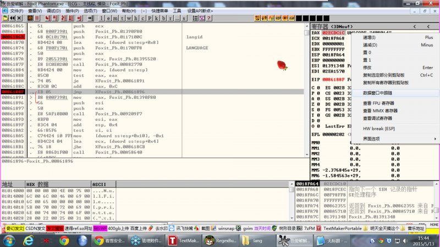Click the EBX FFFFFFFF register value

coord(333,49)
